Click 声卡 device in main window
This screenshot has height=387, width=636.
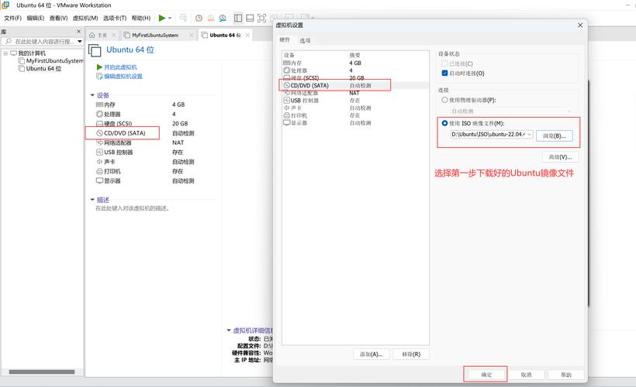pyautogui.click(x=105, y=162)
